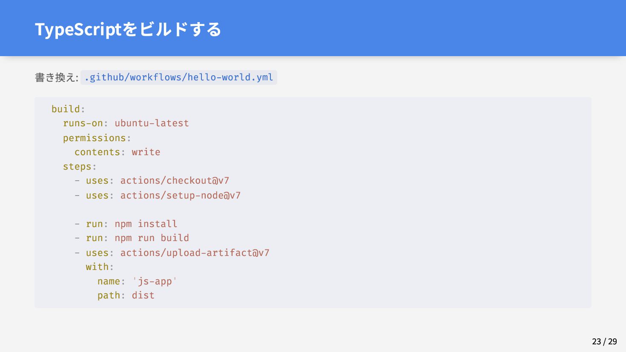Viewport: 626px width, 352px height.
Task: Click the .github/workflows/hello-world.yml file path
Action: click(x=179, y=77)
